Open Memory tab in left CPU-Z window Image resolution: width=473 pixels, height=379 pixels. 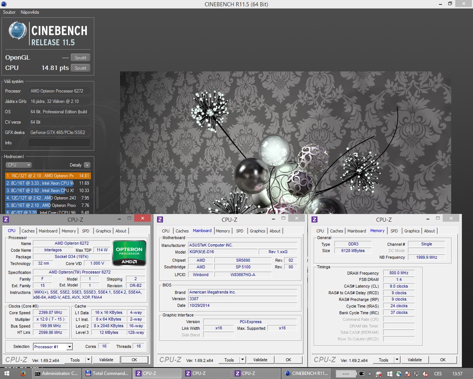pyautogui.click(x=69, y=231)
